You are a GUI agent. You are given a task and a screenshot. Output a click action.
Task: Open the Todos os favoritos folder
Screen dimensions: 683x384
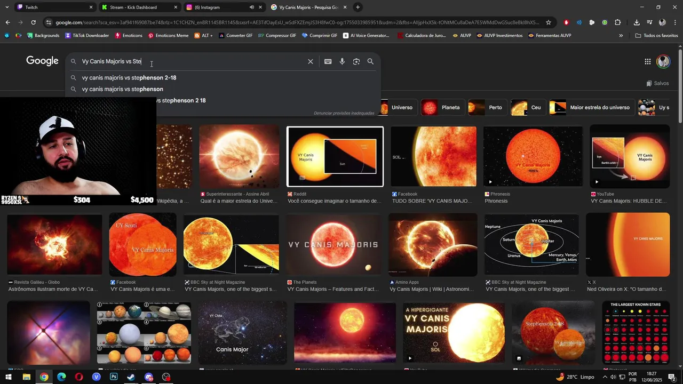tap(656, 36)
